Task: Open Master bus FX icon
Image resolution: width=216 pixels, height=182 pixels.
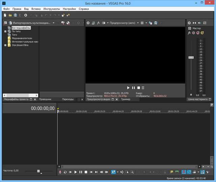Action: (189, 33)
